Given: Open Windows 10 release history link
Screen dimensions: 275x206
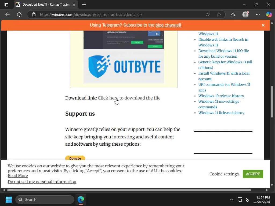Looking at the screenshot, I should coord(221,96).
